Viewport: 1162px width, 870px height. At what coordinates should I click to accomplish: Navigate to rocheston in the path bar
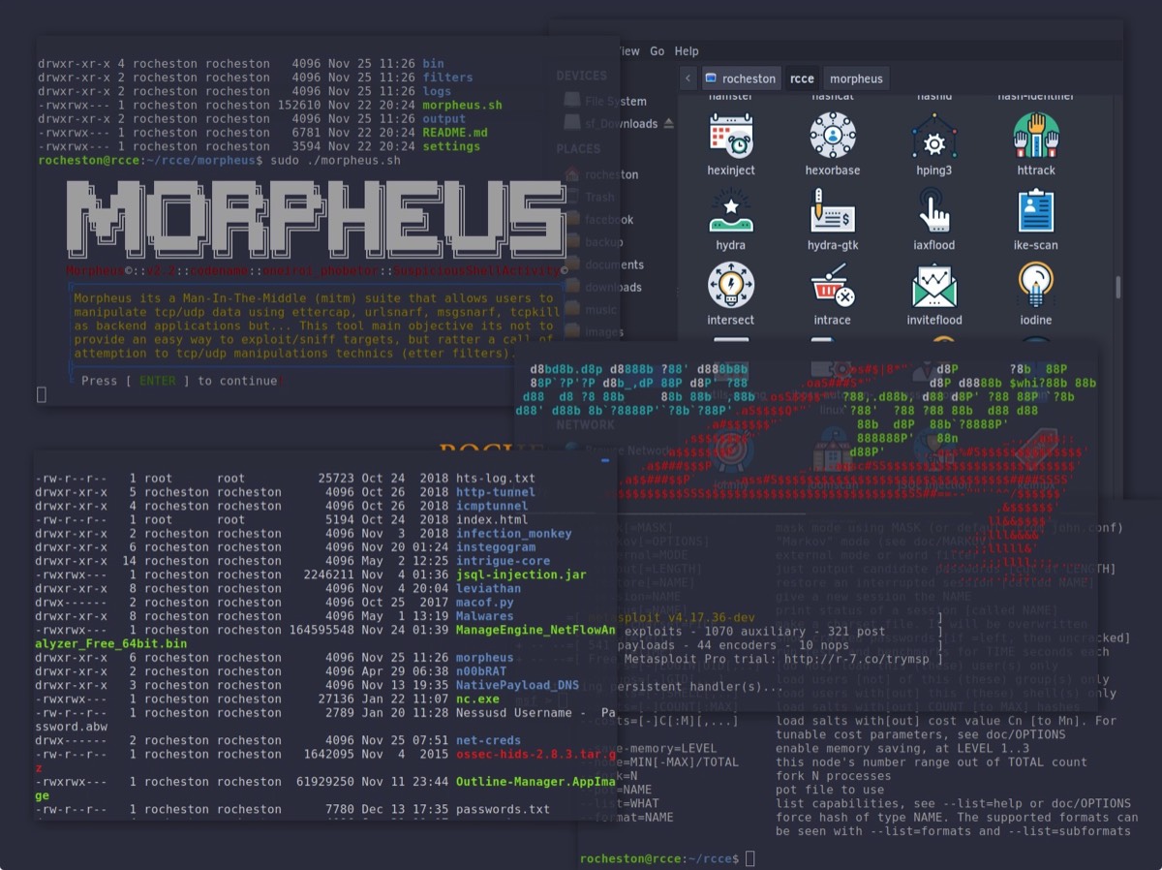(740, 78)
